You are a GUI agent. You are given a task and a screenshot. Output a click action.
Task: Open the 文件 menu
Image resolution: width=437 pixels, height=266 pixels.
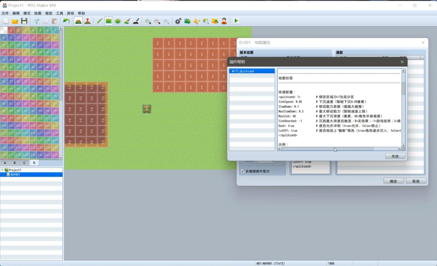[5, 13]
